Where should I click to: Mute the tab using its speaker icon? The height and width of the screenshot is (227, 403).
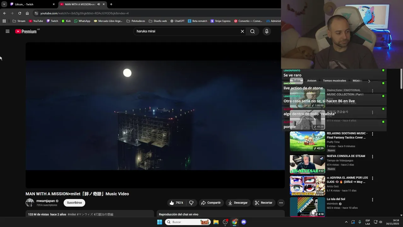coord(99,4)
